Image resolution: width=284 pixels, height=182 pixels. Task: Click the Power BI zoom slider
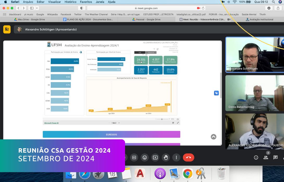pyautogui.click(x=162, y=119)
